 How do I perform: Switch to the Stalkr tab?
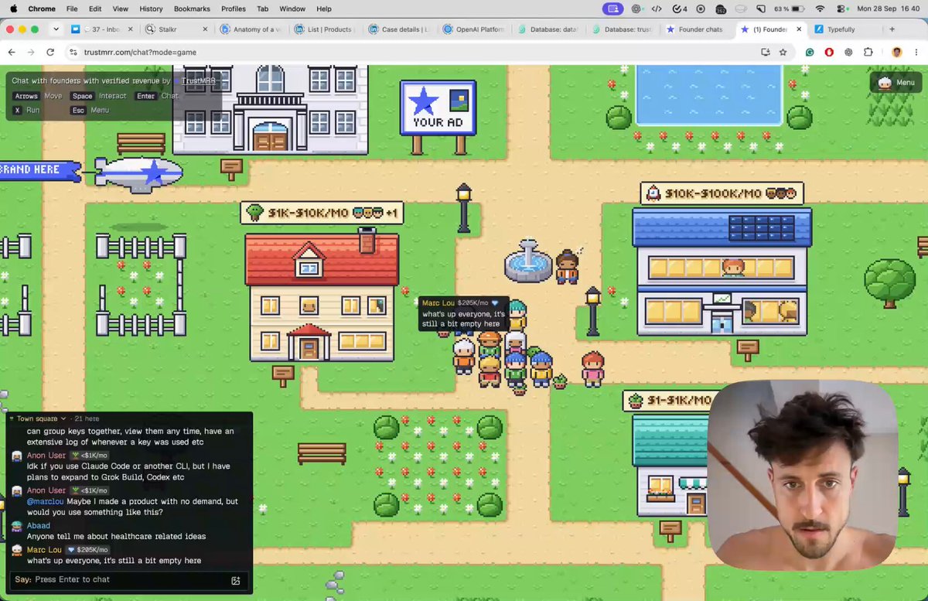click(176, 29)
